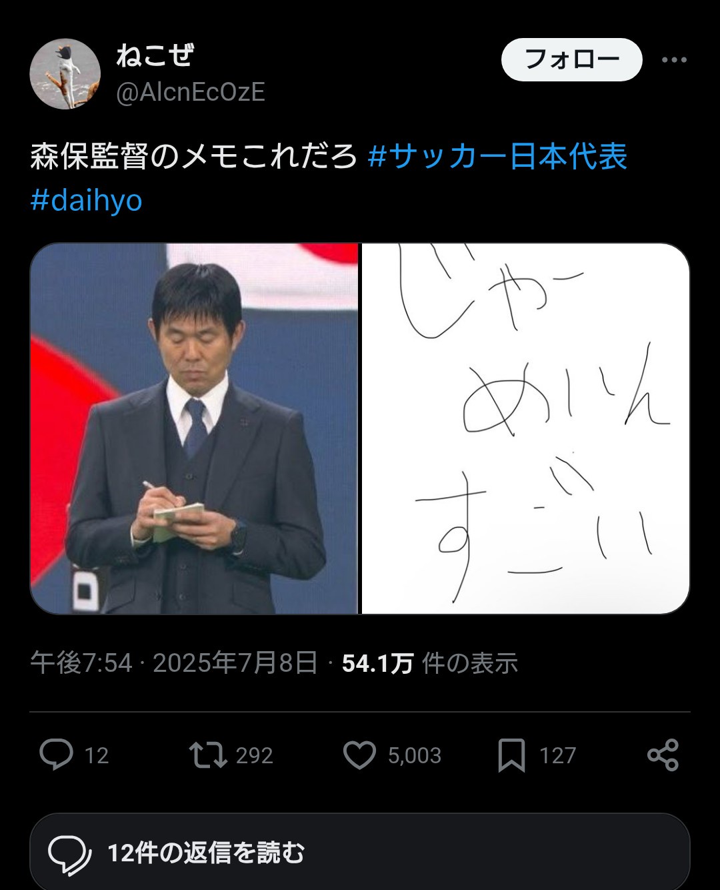720x890 pixels.
Task: Open the share icon
Action: (x=663, y=755)
